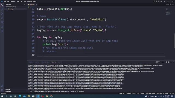This screenshot has width=175, height=98.
Task: Click the Windows Start button
Action: pyautogui.click(x=2, y=96)
